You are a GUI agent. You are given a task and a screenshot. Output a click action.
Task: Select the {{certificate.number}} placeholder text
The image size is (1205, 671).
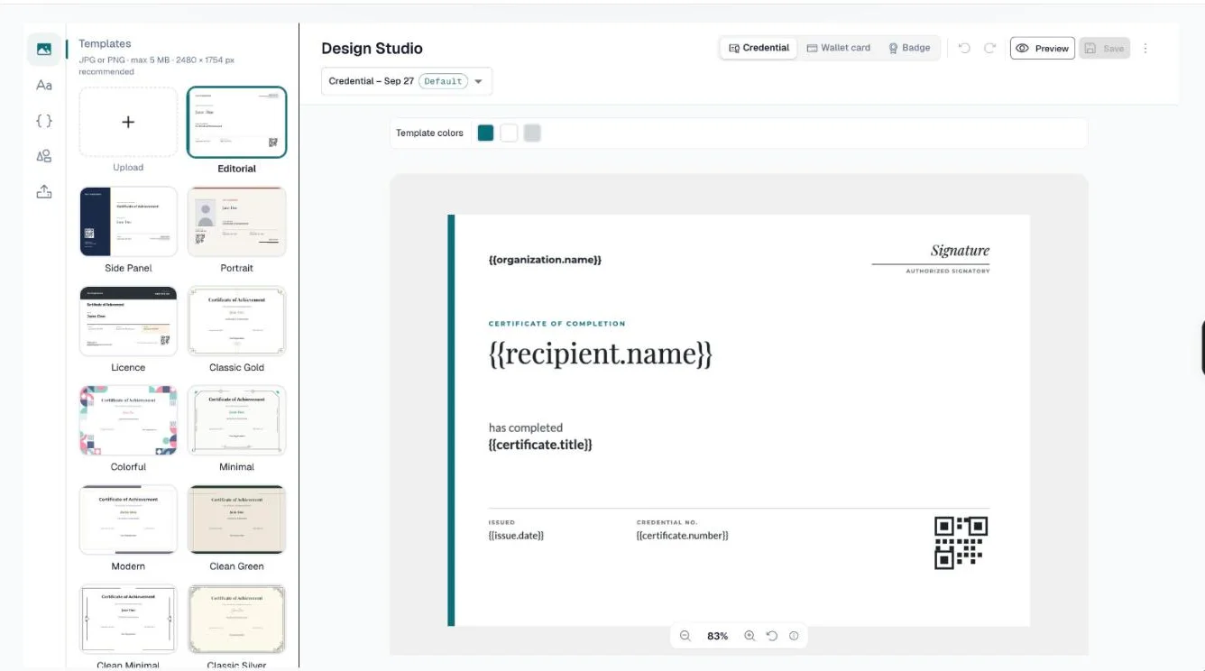tap(682, 536)
